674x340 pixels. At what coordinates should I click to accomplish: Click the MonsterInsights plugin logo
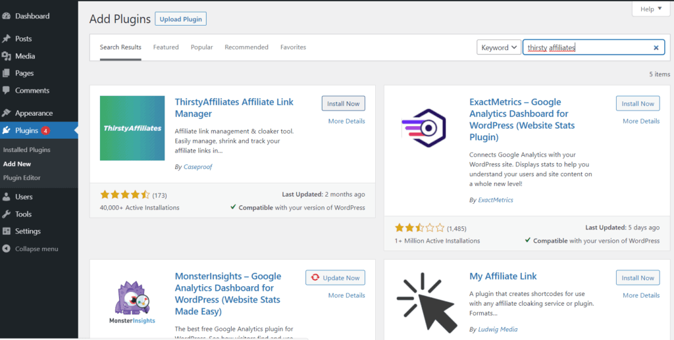pyautogui.click(x=132, y=303)
